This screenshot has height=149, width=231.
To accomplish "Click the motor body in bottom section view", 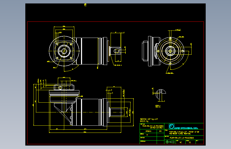I will click(90, 112).
